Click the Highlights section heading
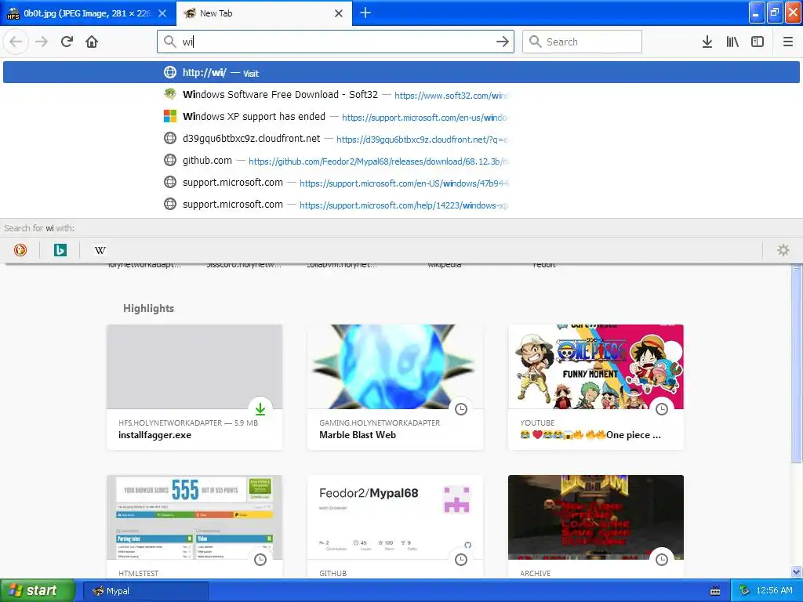This screenshot has width=803, height=602. 148,308
